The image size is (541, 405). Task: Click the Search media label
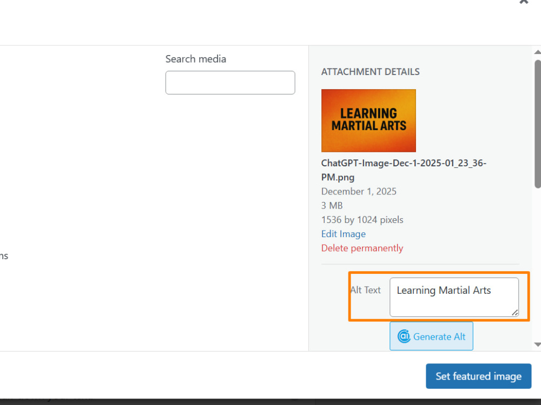pos(196,59)
